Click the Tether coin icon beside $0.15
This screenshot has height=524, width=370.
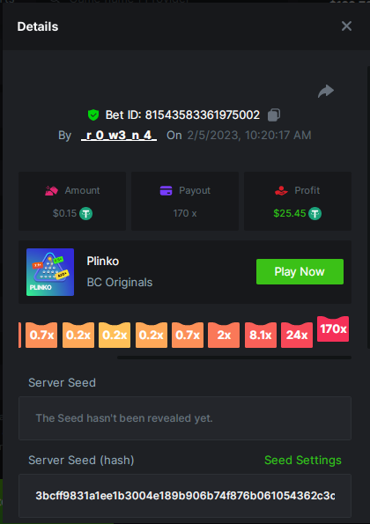(x=86, y=213)
